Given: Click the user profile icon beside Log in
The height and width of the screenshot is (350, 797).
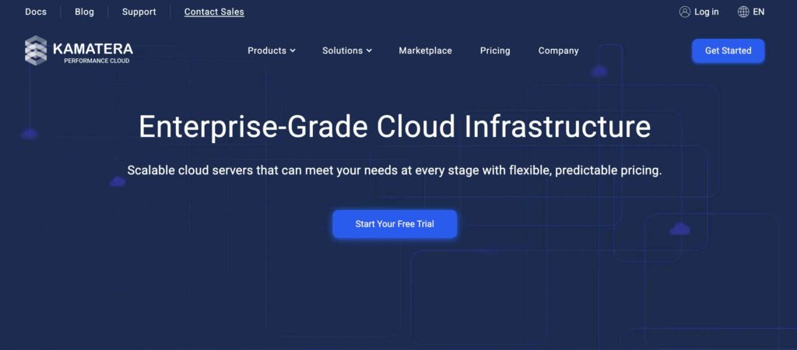Looking at the screenshot, I should [x=685, y=12].
